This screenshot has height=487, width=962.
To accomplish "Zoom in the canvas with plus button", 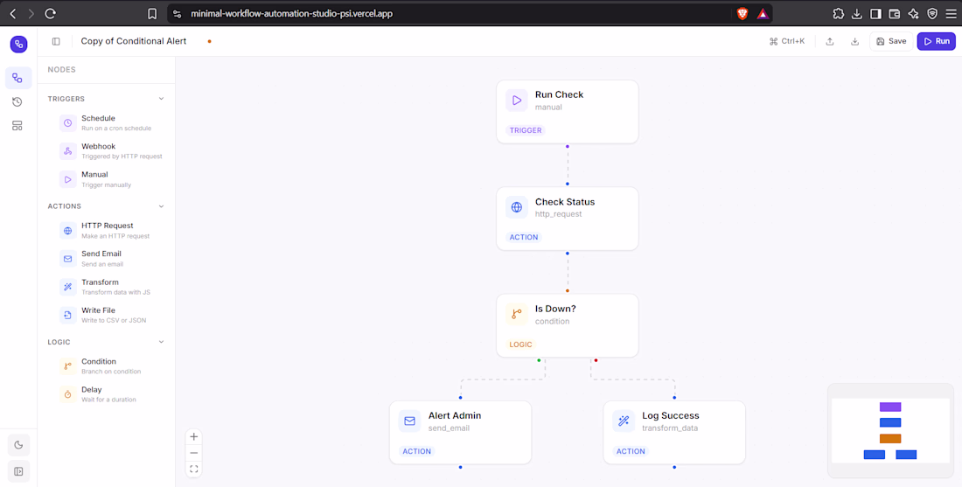I will point(194,436).
